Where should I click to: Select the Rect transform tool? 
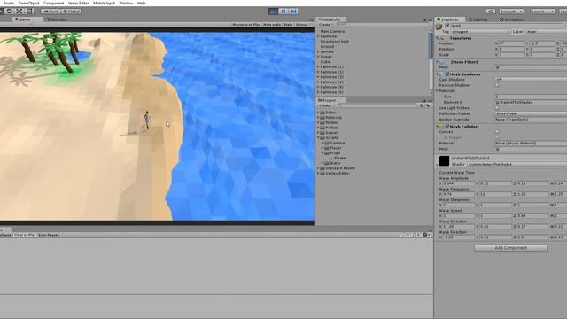coord(29,12)
